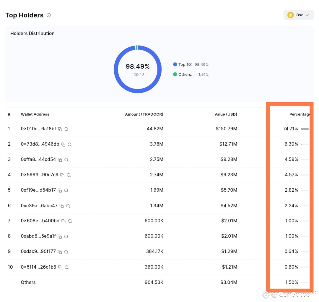
Task: Open wallet address 0x73d8...4946db
Action: coord(40,144)
